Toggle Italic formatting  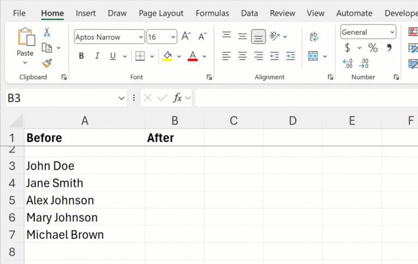point(97,56)
